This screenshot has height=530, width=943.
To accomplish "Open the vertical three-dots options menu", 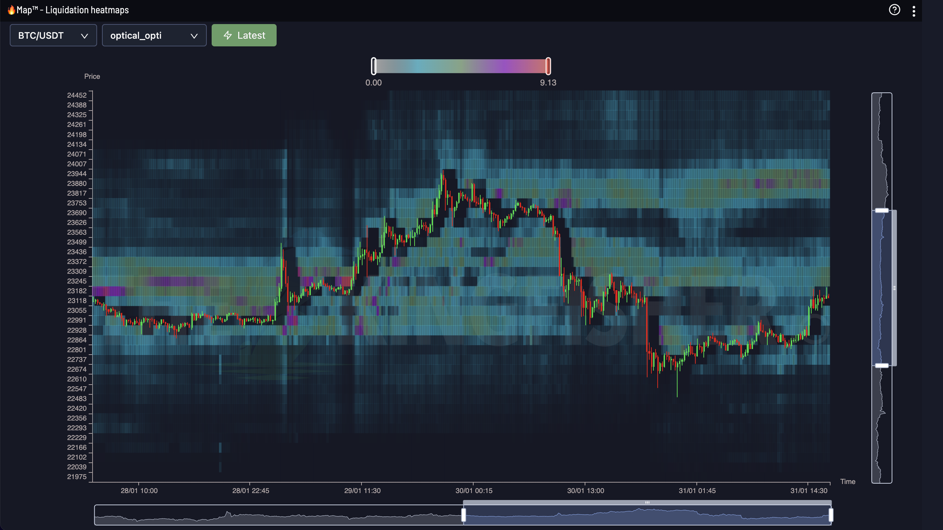I will point(914,11).
